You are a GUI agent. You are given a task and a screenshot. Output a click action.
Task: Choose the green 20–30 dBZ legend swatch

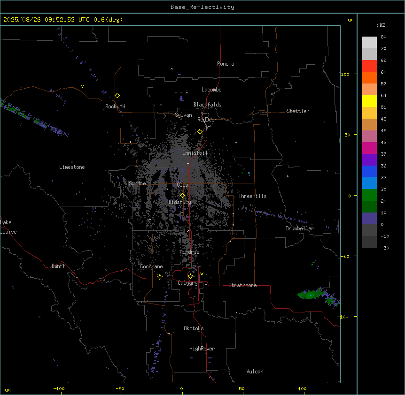(369, 195)
